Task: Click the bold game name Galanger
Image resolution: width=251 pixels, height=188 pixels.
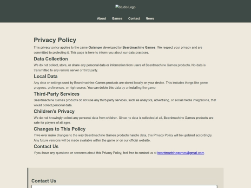Action: [x=95, y=47]
